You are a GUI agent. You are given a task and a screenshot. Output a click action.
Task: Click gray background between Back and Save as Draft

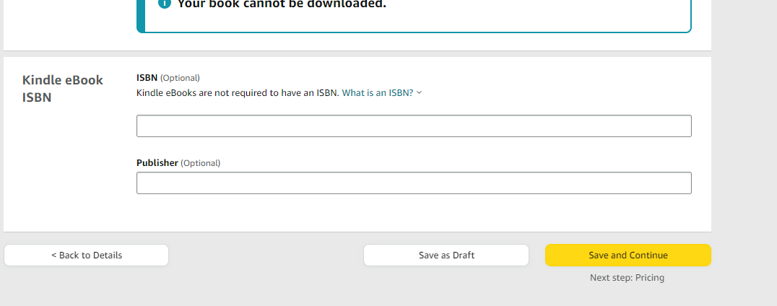pyautogui.click(x=266, y=255)
